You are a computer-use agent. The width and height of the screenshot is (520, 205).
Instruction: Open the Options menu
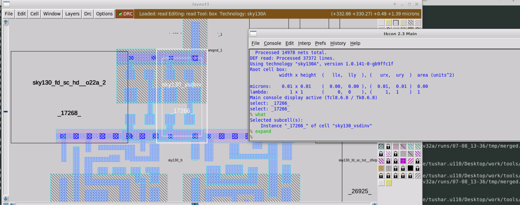coord(104,14)
